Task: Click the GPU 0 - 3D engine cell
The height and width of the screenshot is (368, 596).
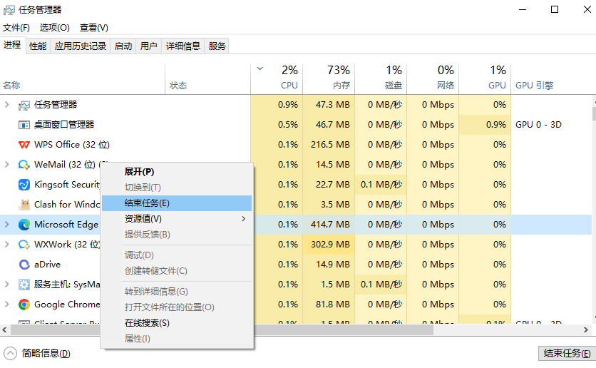Action: point(538,125)
